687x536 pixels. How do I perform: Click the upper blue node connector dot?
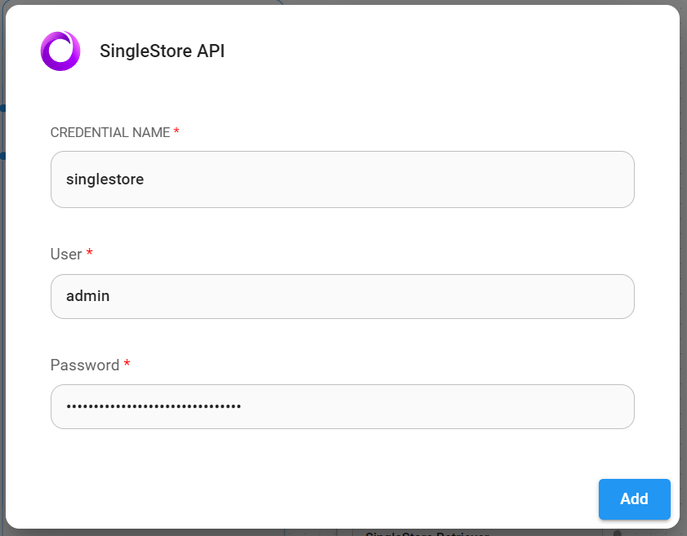click(2, 108)
